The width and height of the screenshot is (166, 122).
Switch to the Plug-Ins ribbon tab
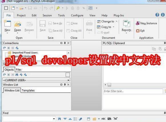point(119,15)
